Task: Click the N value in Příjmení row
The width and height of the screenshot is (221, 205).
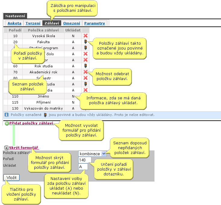Action: (x=73, y=102)
